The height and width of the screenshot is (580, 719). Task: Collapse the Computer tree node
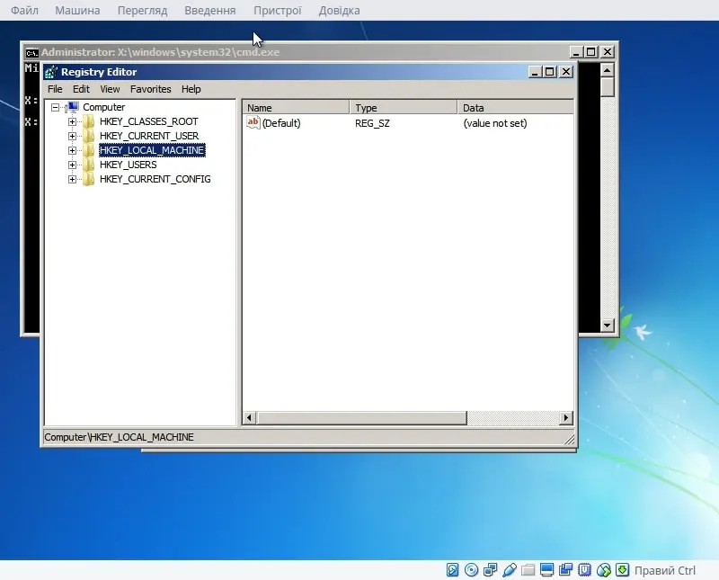(x=55, y=107)
